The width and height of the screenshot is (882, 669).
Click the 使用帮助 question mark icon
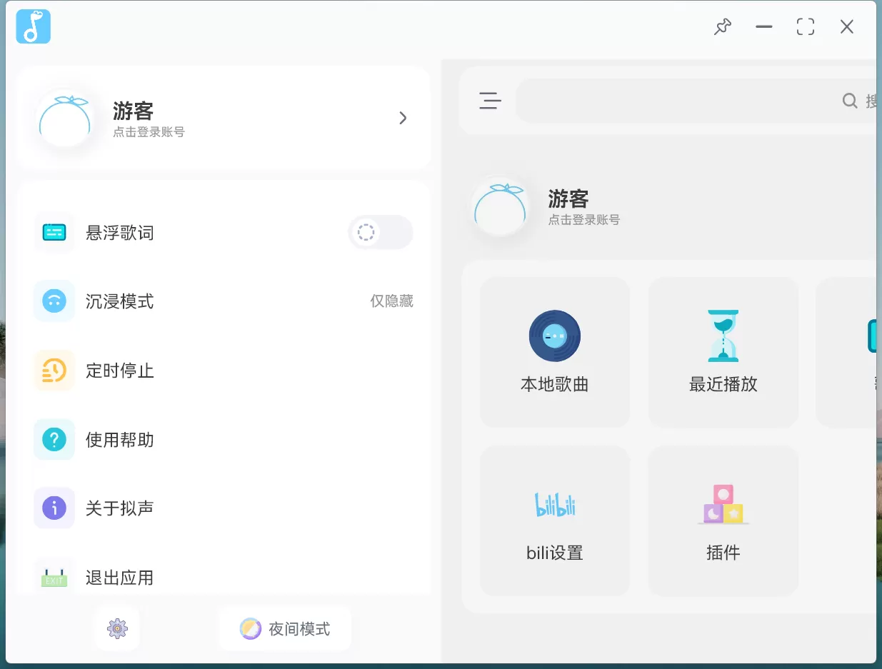[x=54, y=440]
